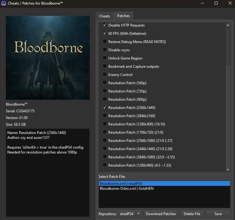The width and height of the screenshot is (235, 220).
Task: Enable Resolution Patch (1280x800) (16:10)
Action: (105, 124)
